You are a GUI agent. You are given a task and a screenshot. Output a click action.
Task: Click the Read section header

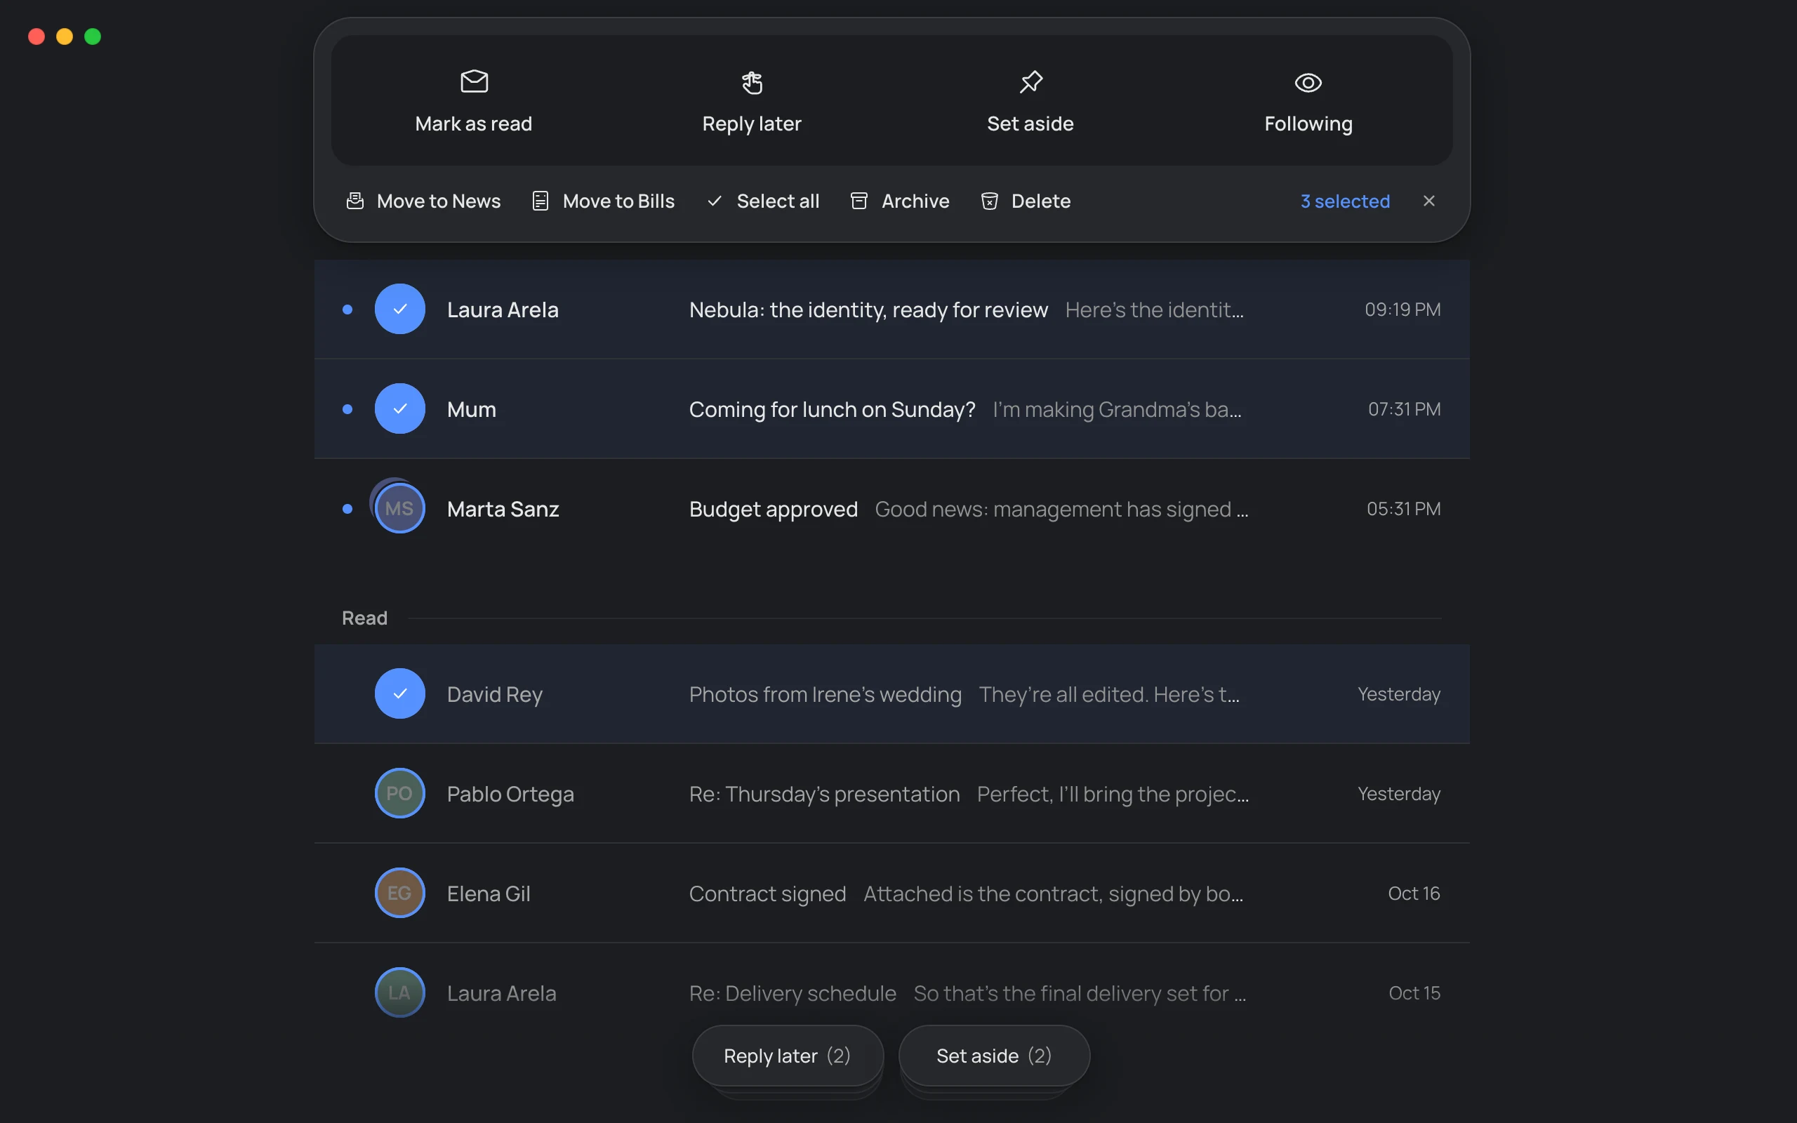[364, 618]
